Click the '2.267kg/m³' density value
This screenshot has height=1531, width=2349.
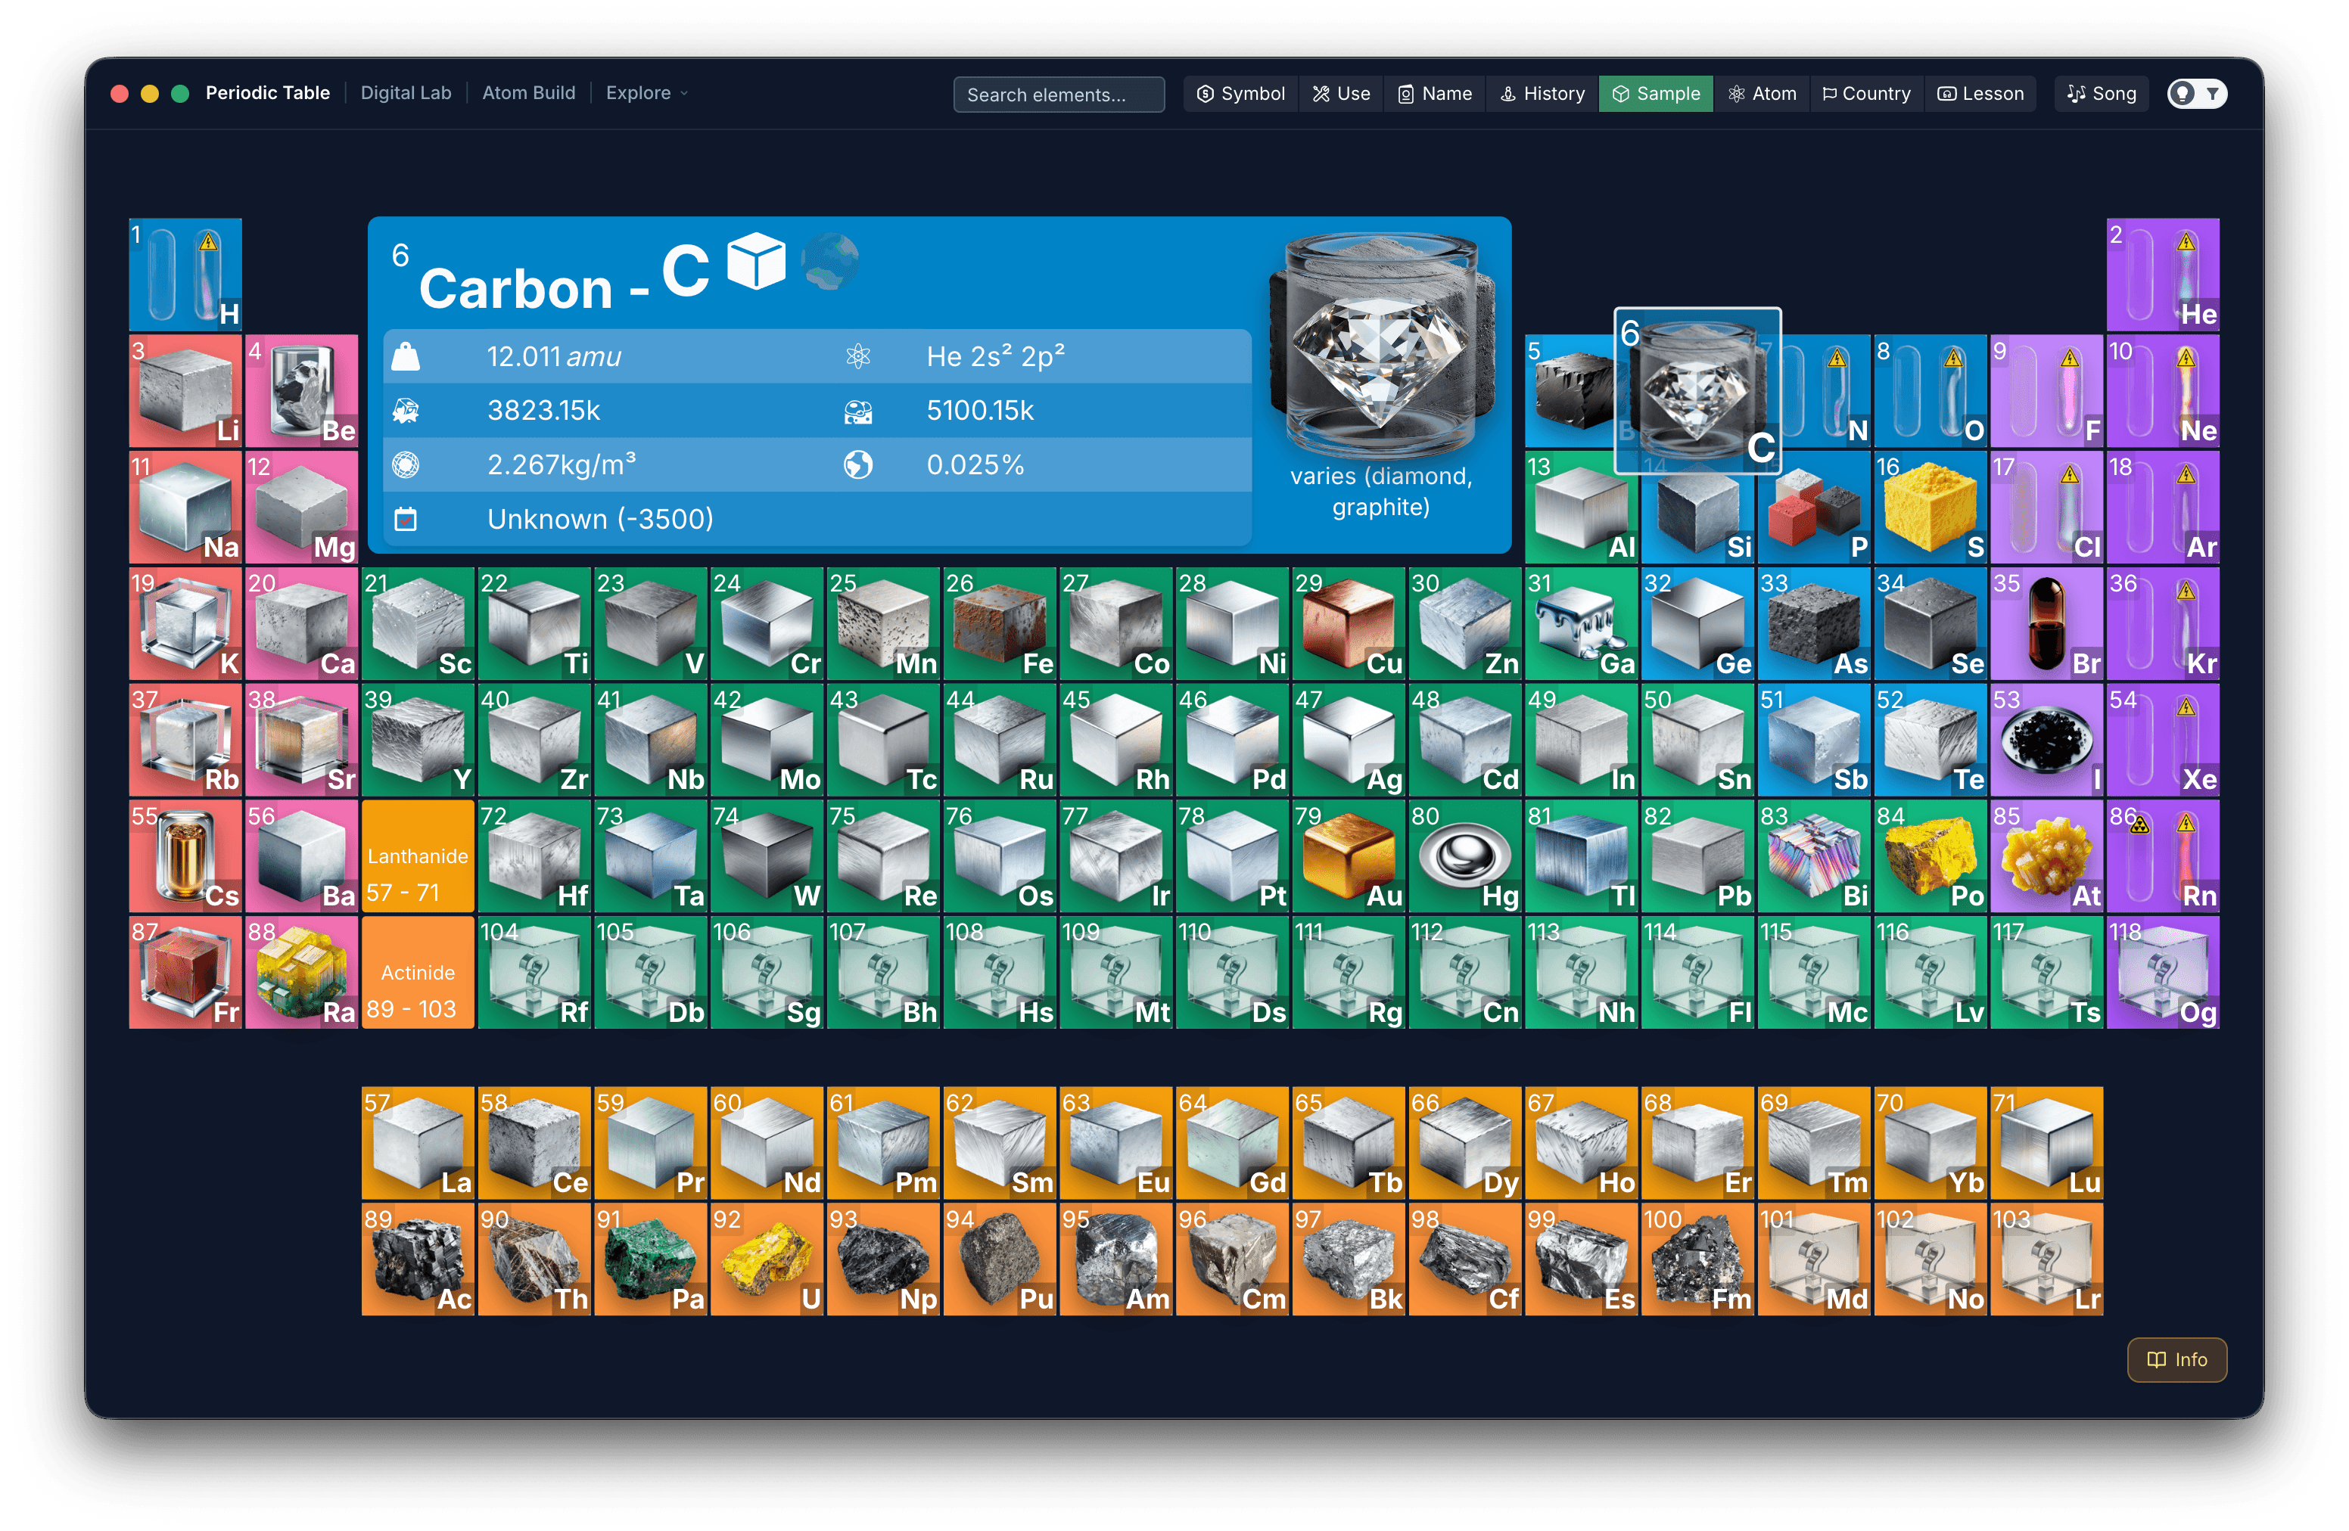[x=561, y=464]
